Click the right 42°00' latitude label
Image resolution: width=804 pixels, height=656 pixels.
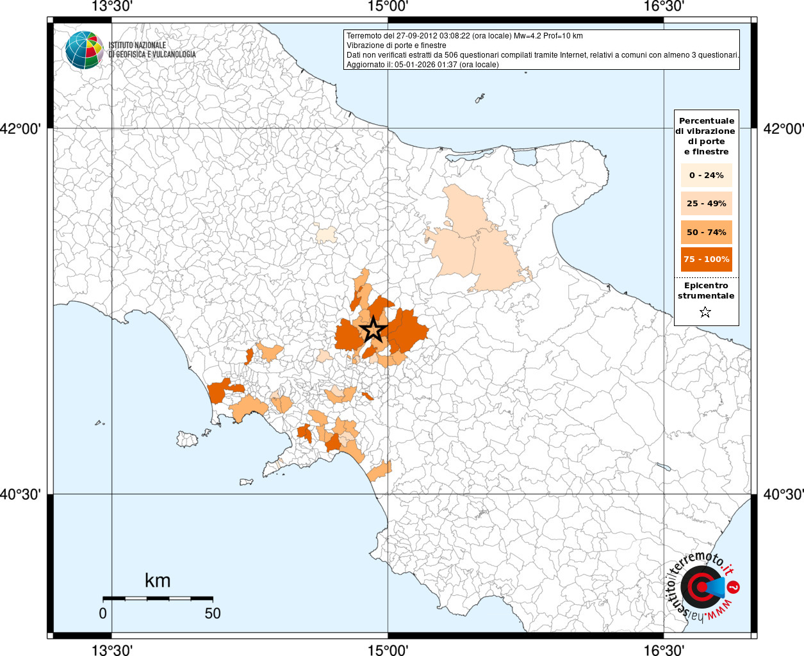783,129
